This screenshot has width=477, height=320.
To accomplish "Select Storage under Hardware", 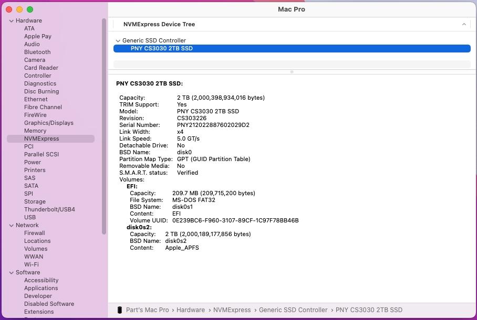I will tap(35, 201).
